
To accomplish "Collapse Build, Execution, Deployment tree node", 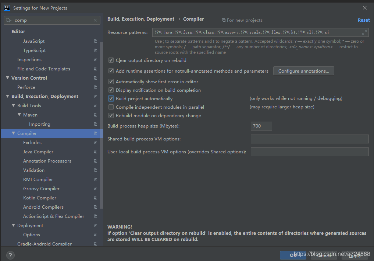I will (7, 96).
